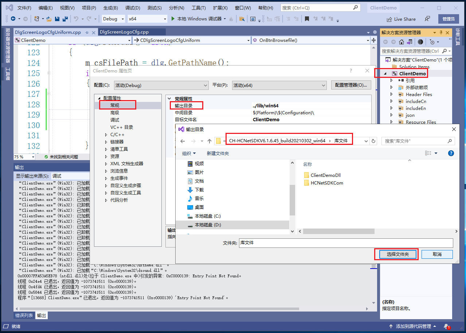Click 新建文件夹 in folder dialog
The image size is (466, 333).
tap(218, 153)
